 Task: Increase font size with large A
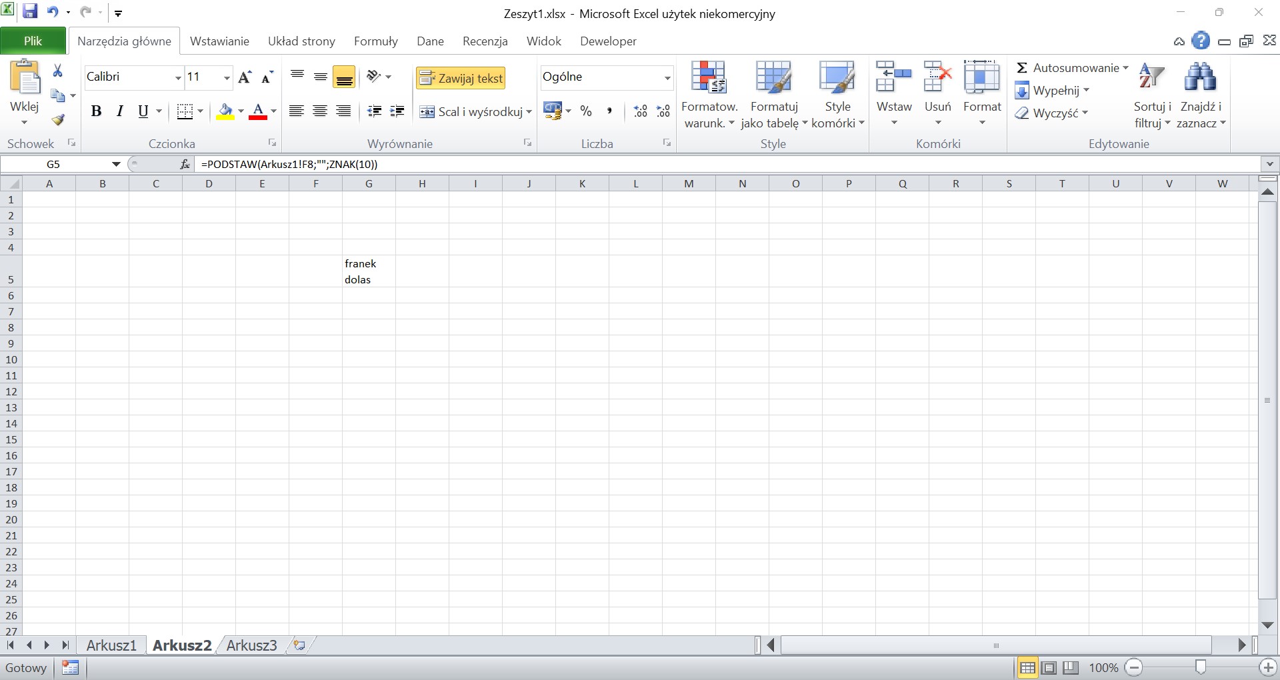(245, 77)
